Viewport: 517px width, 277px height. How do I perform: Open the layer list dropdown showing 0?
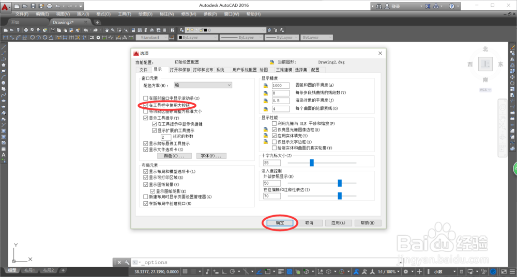(225, 30)
